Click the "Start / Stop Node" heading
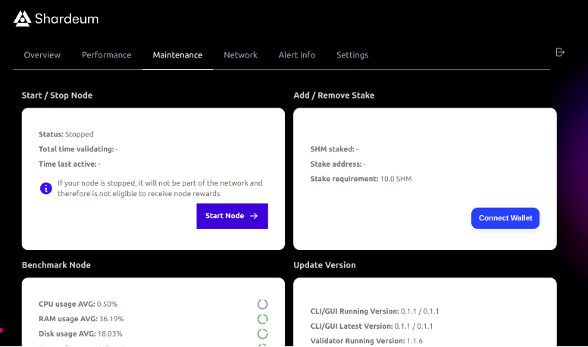 coord(57,95)
